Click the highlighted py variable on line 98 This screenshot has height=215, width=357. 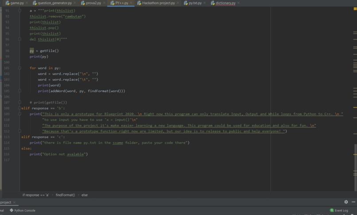[x=31, y=51]
